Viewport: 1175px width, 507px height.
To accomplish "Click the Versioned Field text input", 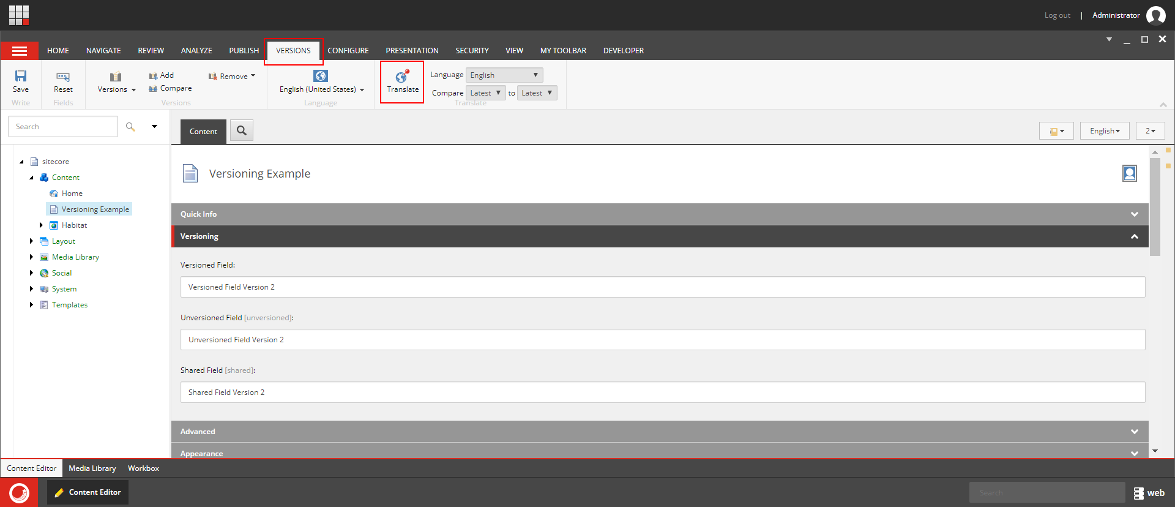I will point(663,287).
